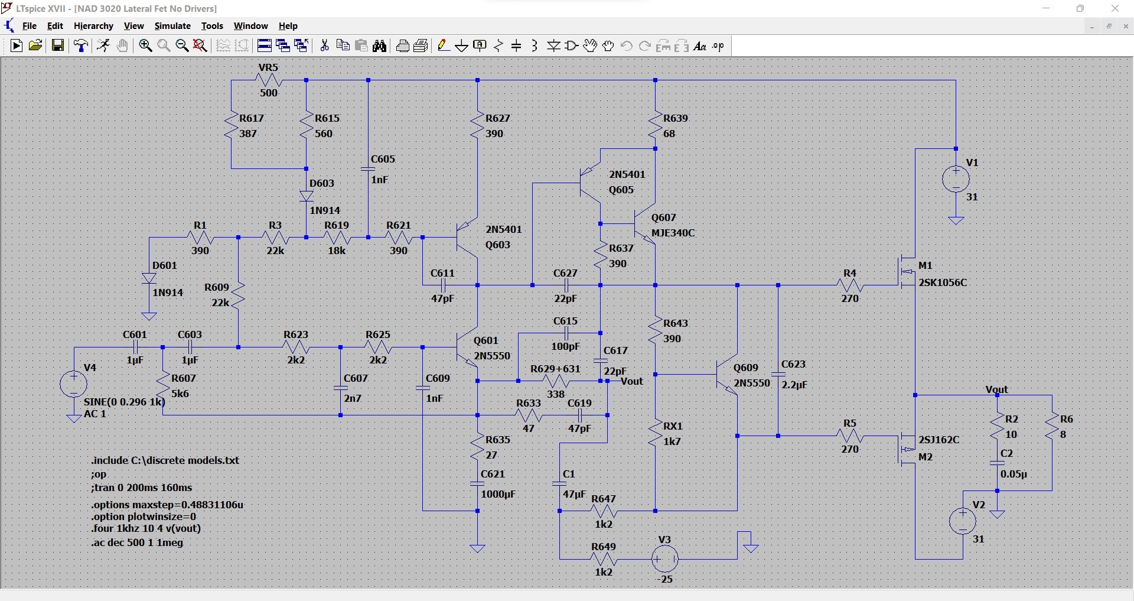Copy with the duplicate pages icon
1134x601 pixels.
pyautogui.click(x=343, y=46)
